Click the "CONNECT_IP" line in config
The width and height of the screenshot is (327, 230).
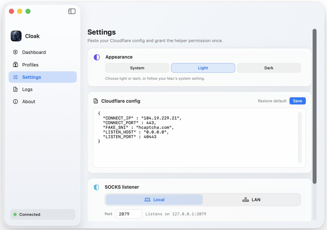tap(142, 118)
